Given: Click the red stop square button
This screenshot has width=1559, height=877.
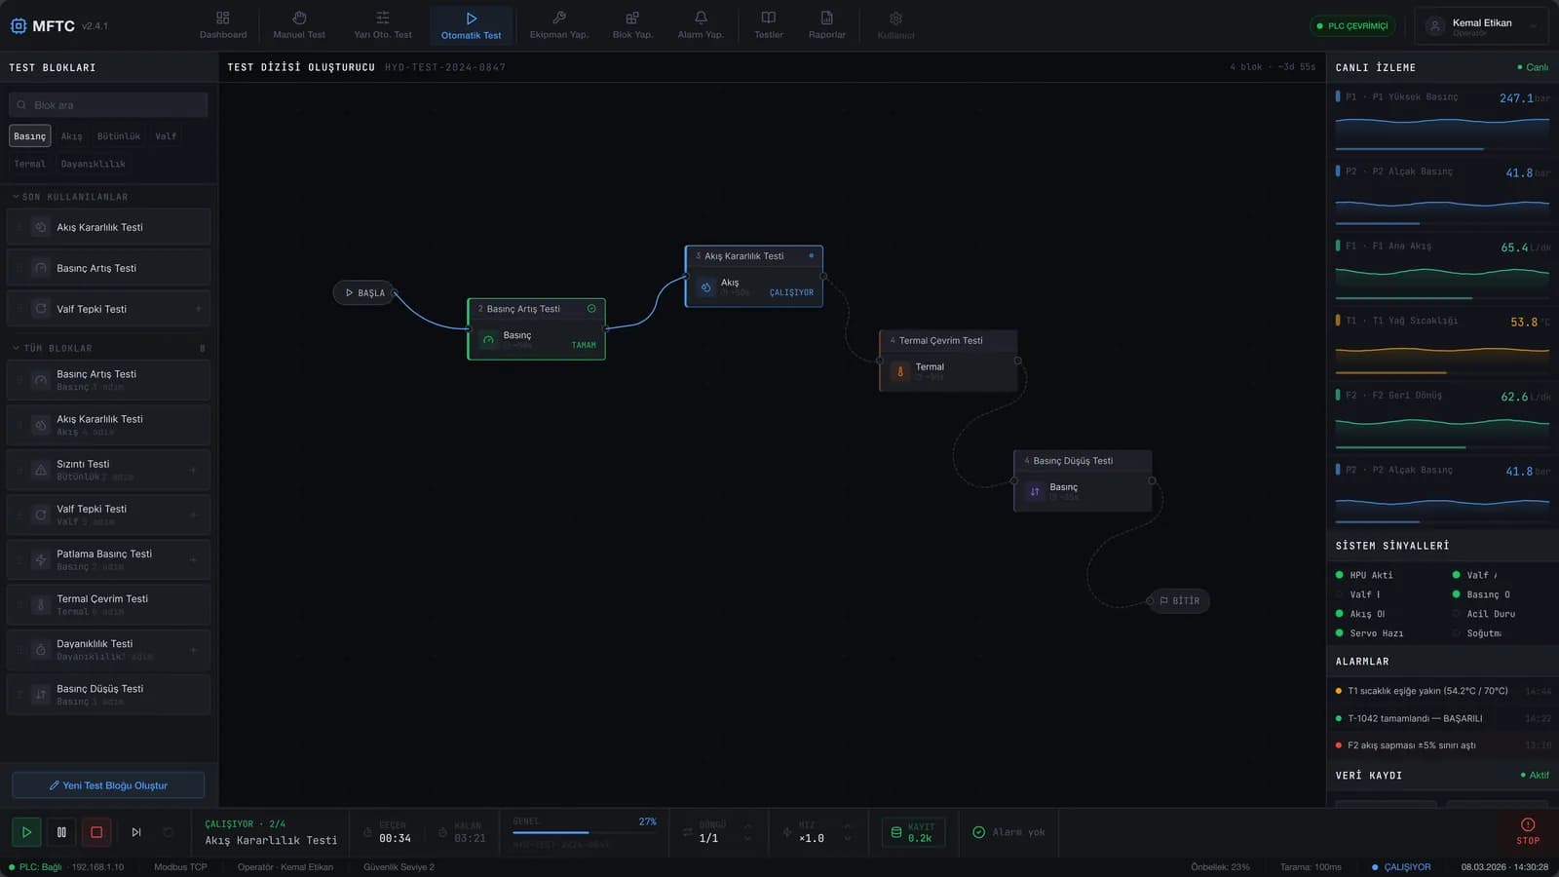Looking at the screenshot, I should point(96,832).
